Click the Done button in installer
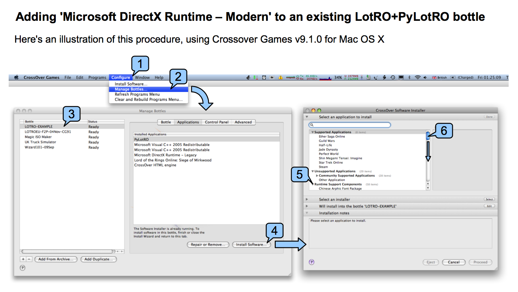Viewport: 518px width, 292px height. [x=489, y=117]
